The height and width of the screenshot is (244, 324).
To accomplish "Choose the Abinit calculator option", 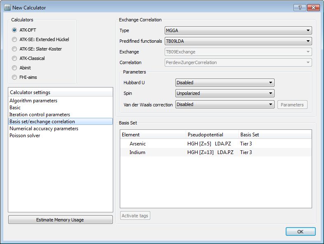I will pos(14,68).
